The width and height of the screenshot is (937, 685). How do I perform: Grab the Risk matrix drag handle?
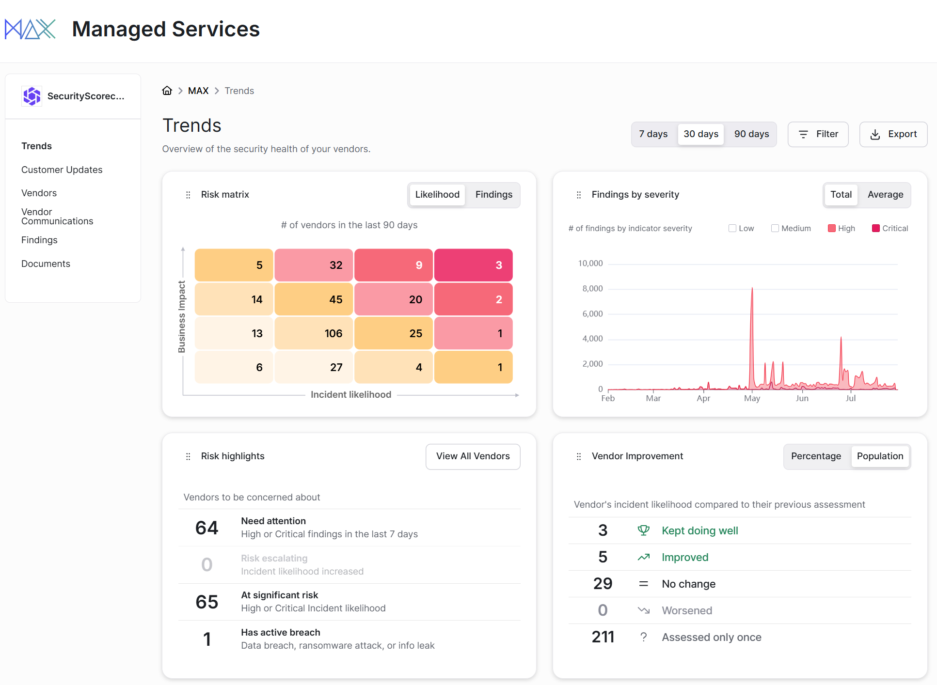(188, 195)
